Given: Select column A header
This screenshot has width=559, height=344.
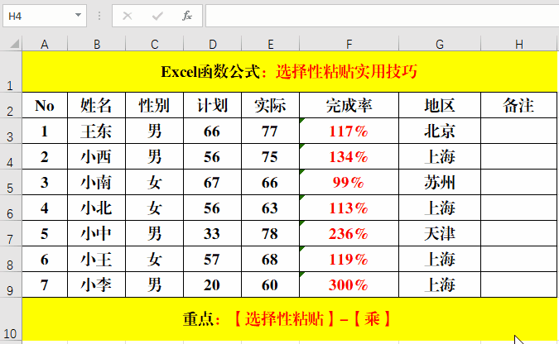Looking at the screenshot, I should tap(45, 44).
